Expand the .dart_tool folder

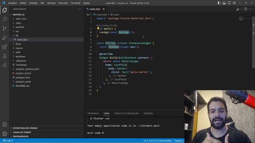46,19
